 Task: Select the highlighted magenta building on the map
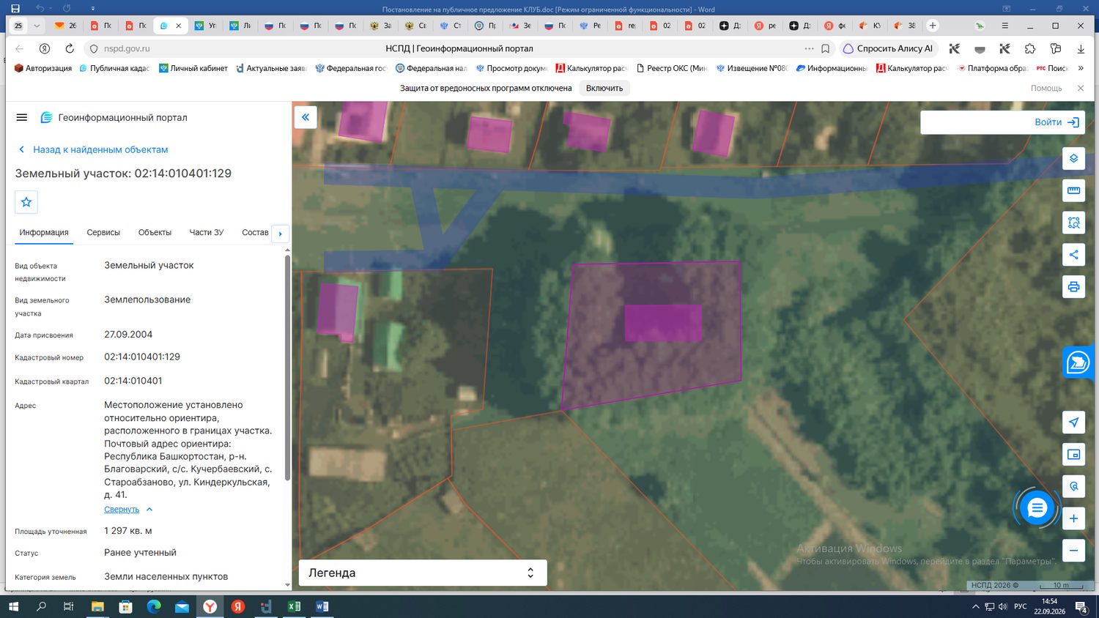[x=663, y=323]
